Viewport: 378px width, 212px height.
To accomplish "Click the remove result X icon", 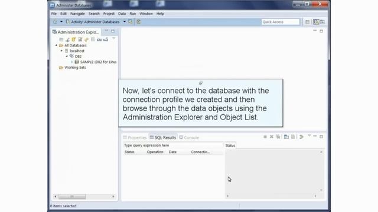I will (x=272, y=137).
